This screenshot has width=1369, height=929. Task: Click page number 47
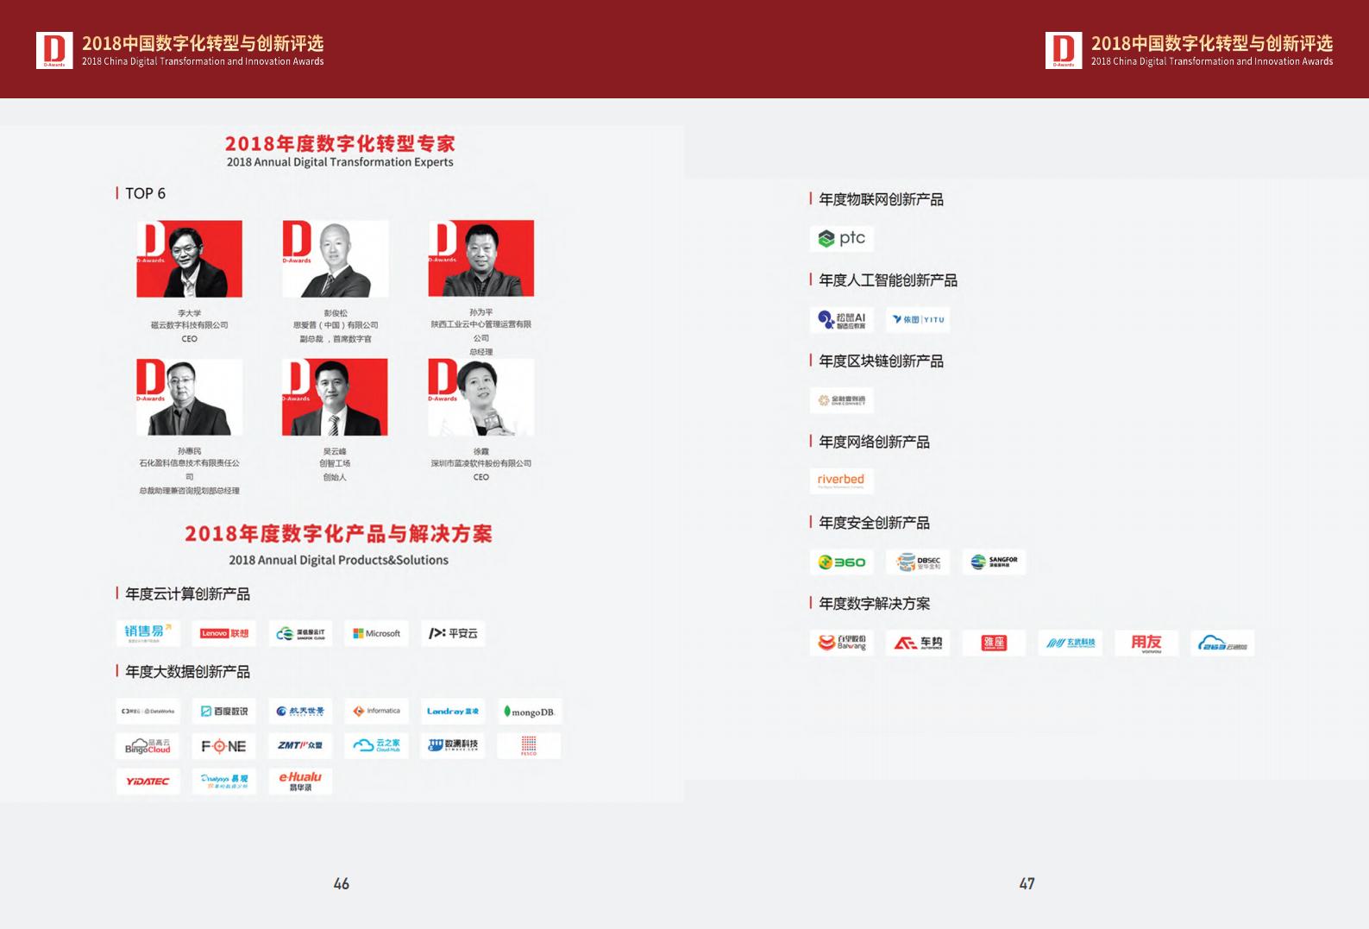coord(1027,883)
